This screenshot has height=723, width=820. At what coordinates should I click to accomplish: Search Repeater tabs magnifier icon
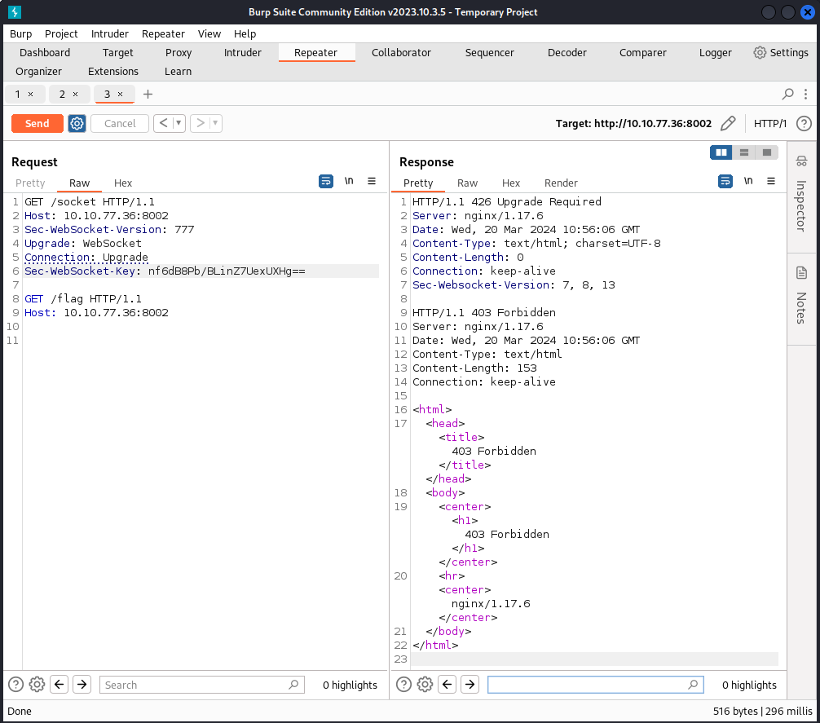coord(787,94)
